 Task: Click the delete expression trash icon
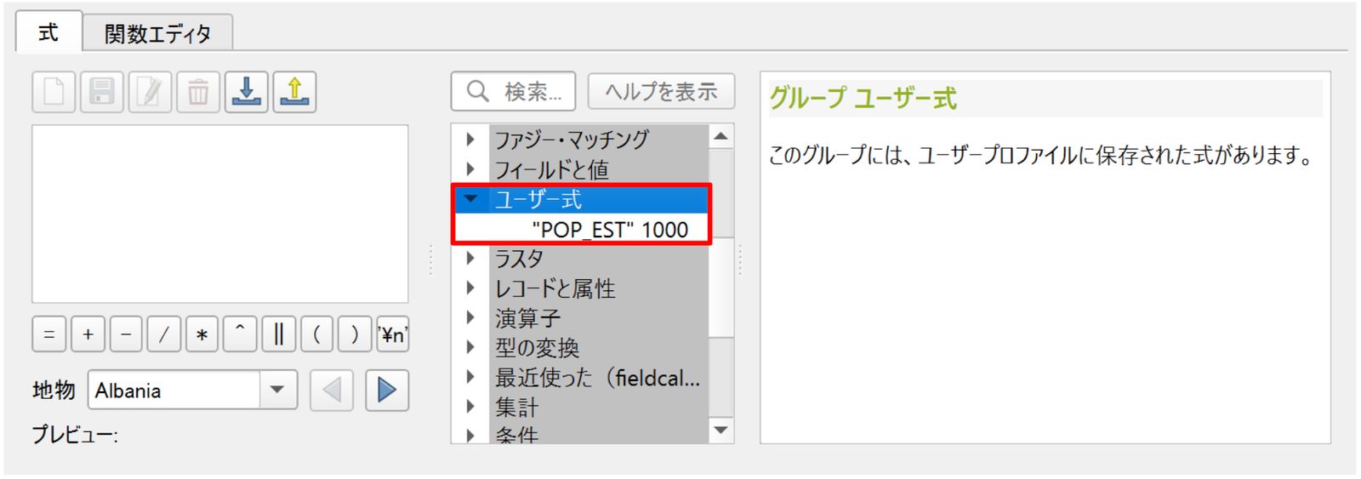pyautogui.click(x=198, y=92)
